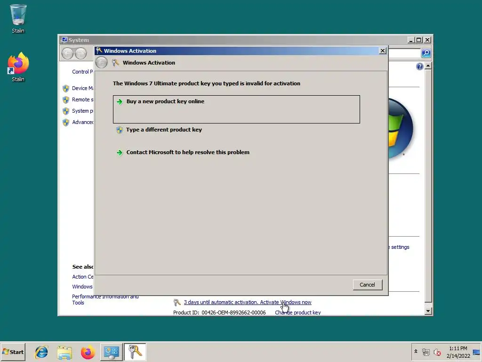This screenshot has width=482, height=362.
Task: Select Type a different product key option
Action: point(164,130)
